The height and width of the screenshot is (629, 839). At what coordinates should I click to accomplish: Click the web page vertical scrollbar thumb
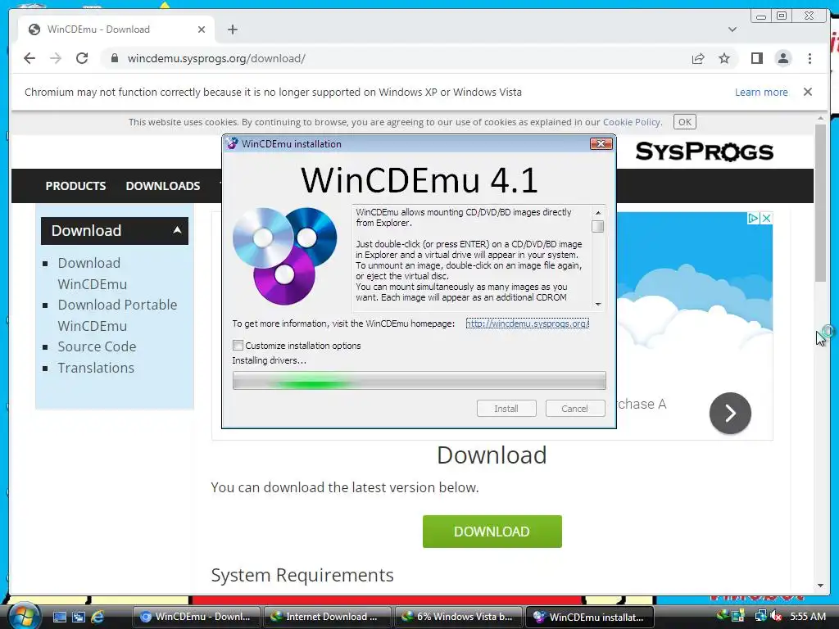pos(819,202)
